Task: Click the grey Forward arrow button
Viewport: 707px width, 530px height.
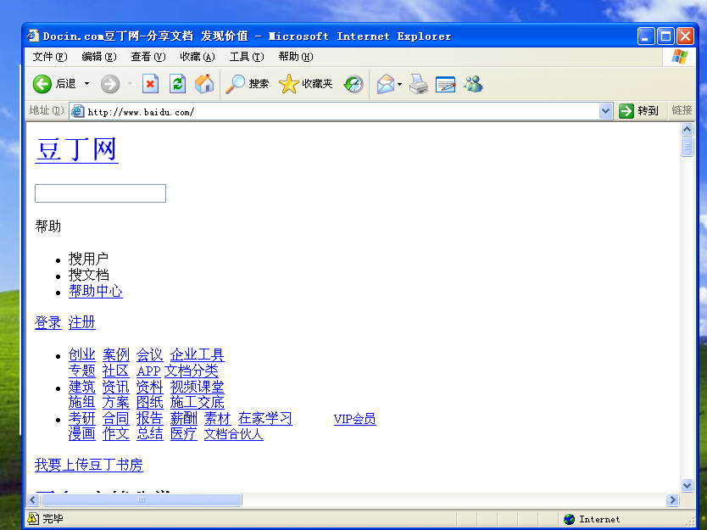Action: (x=110, y=84)
